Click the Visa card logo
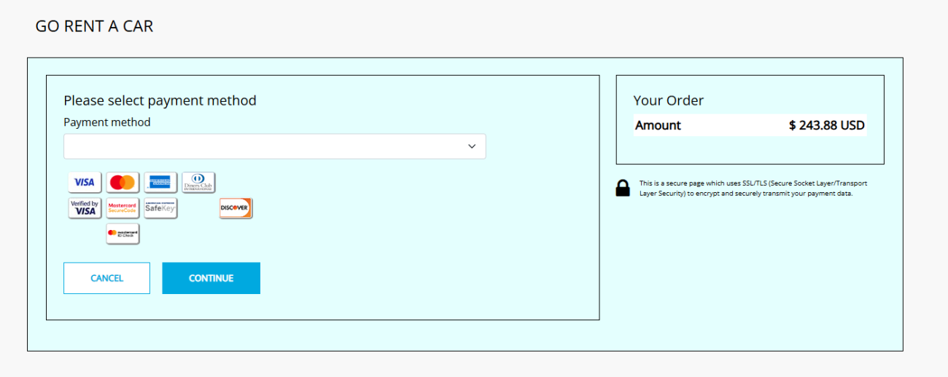Viewport: 948px width, 377px height. point(85,182)
